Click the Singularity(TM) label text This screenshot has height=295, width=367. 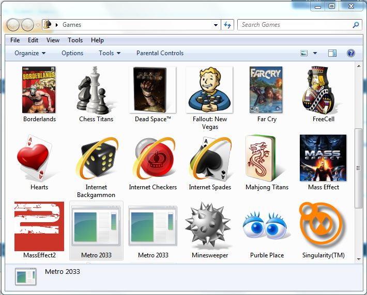click(x=324, y=255)
